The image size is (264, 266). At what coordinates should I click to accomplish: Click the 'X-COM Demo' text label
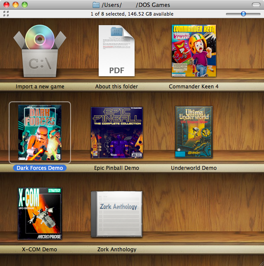click(x=39, y=249)
